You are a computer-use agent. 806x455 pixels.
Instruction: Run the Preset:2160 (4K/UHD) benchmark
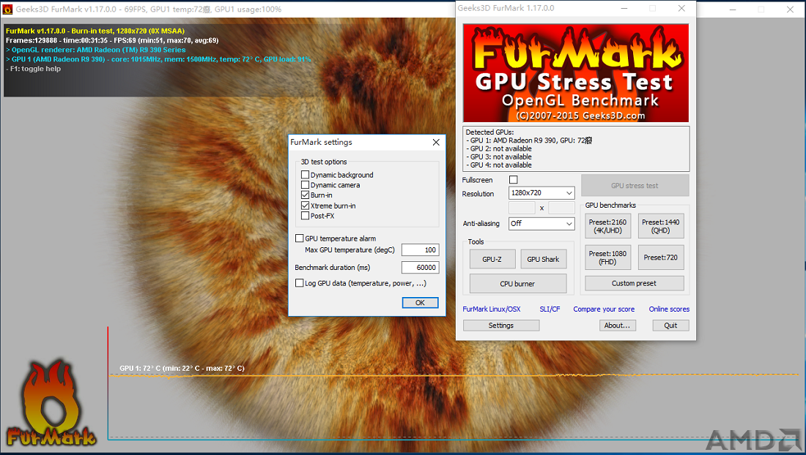[x=607, y=226]
